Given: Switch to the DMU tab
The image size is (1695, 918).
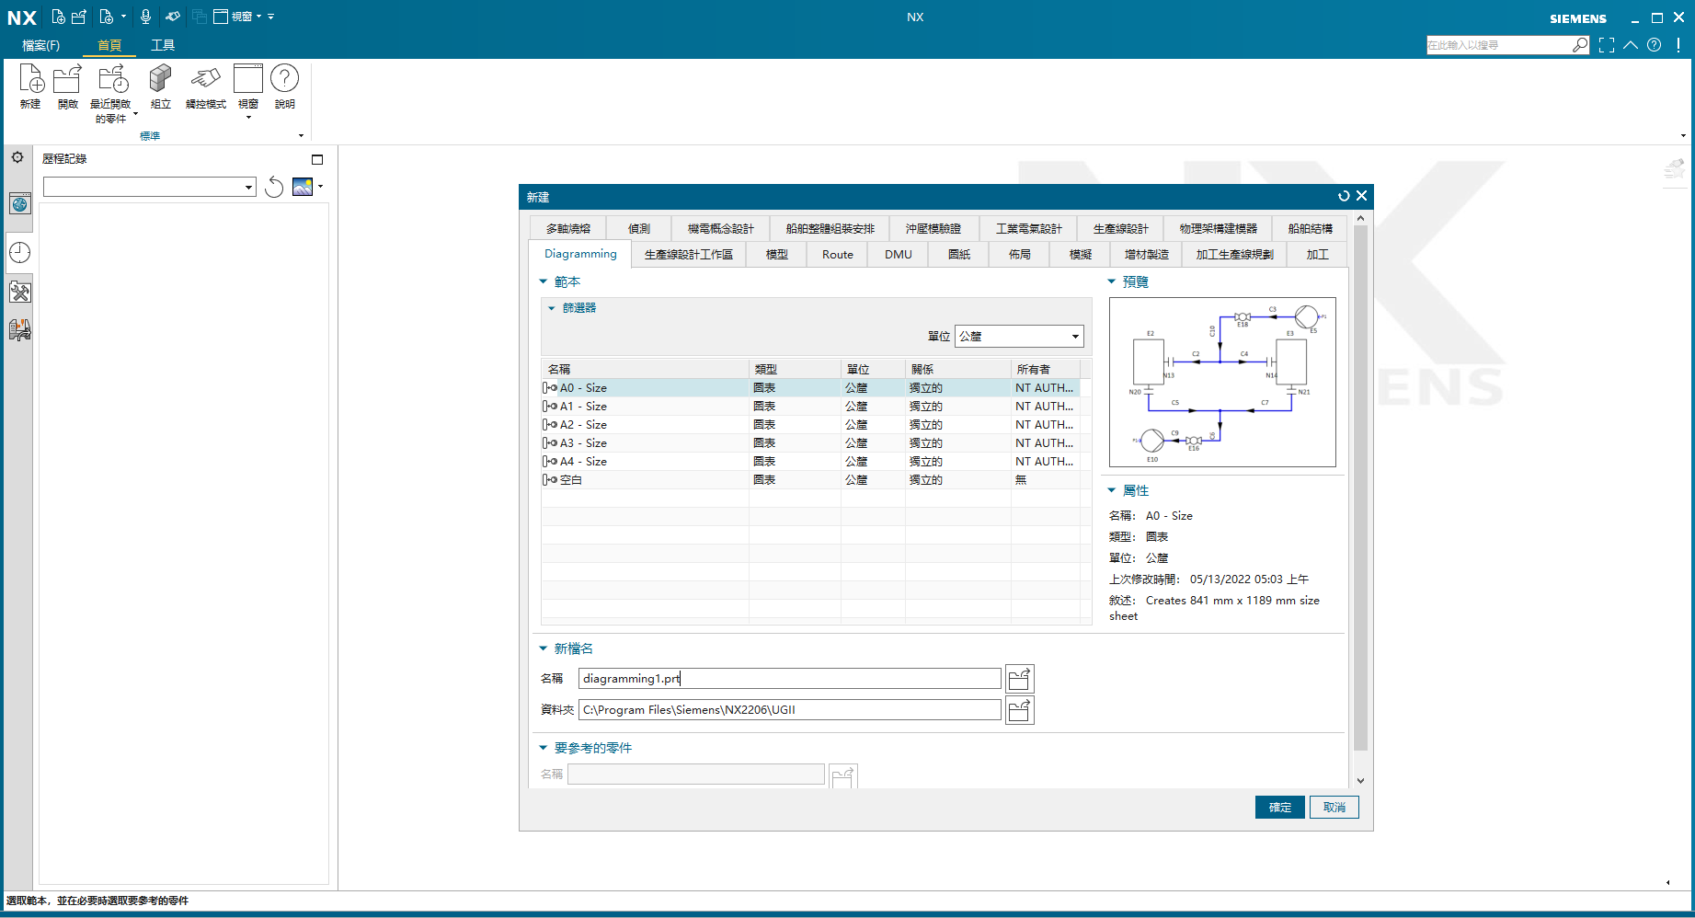Looking at the screenshot, I should pyautogui.click(x=898, y=255).
